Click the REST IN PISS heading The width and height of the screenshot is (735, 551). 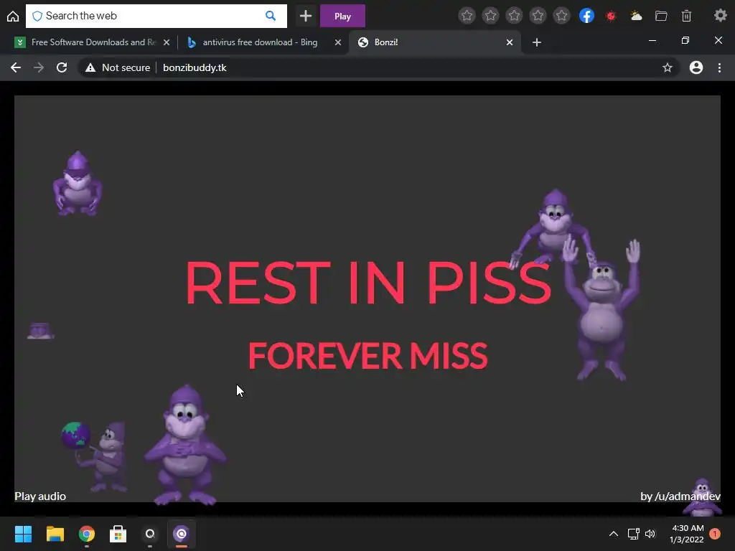pos(368,283)
